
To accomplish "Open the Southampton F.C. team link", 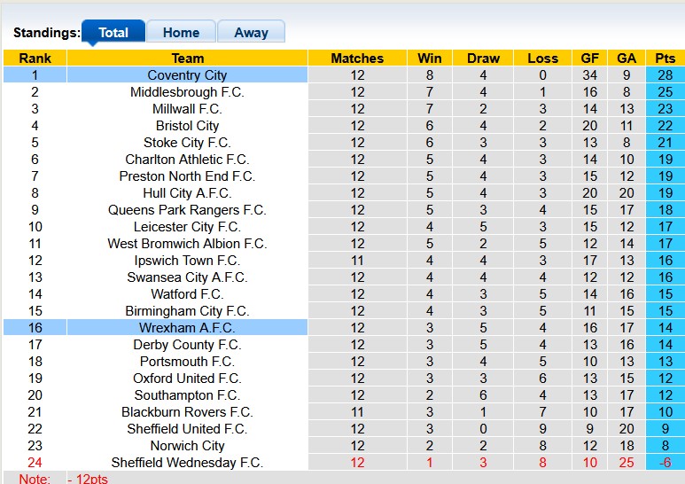I will [x=187, y=395].
